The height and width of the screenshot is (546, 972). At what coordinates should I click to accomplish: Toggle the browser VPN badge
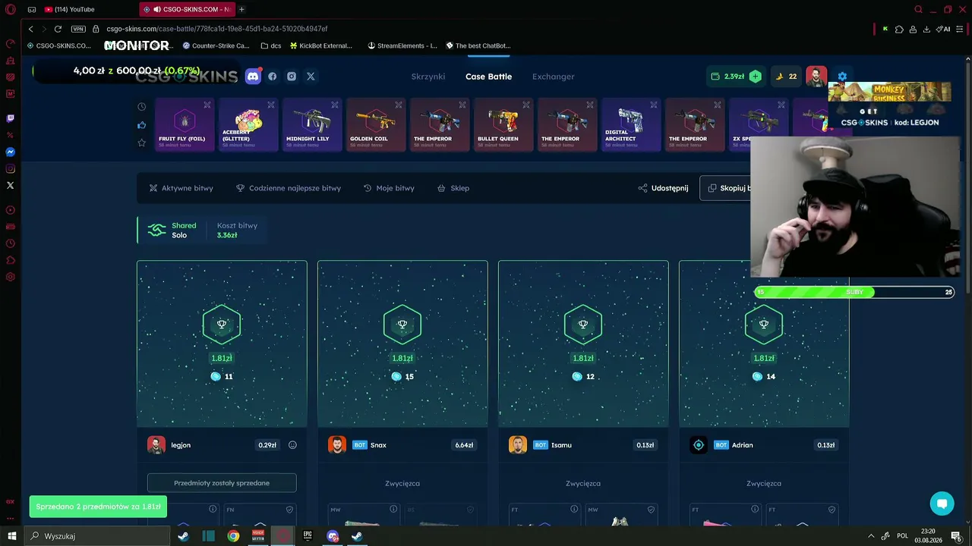point(78,29)
